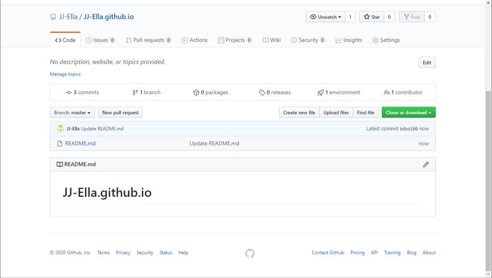Star this repository
This screenshot has width=492, height=278.
[x=372, y=17]
